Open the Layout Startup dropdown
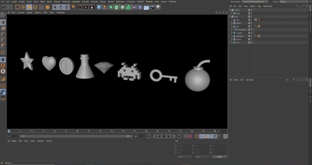The height and width of the screenshot is (165, 312). (x=294, y=2)
